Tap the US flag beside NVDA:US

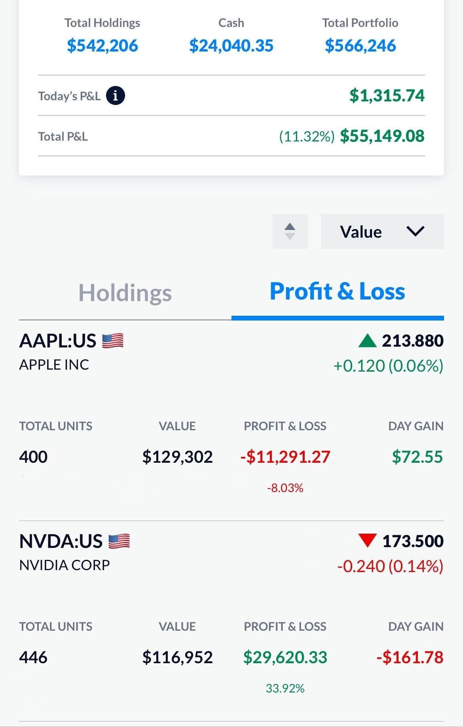point(119,541)
